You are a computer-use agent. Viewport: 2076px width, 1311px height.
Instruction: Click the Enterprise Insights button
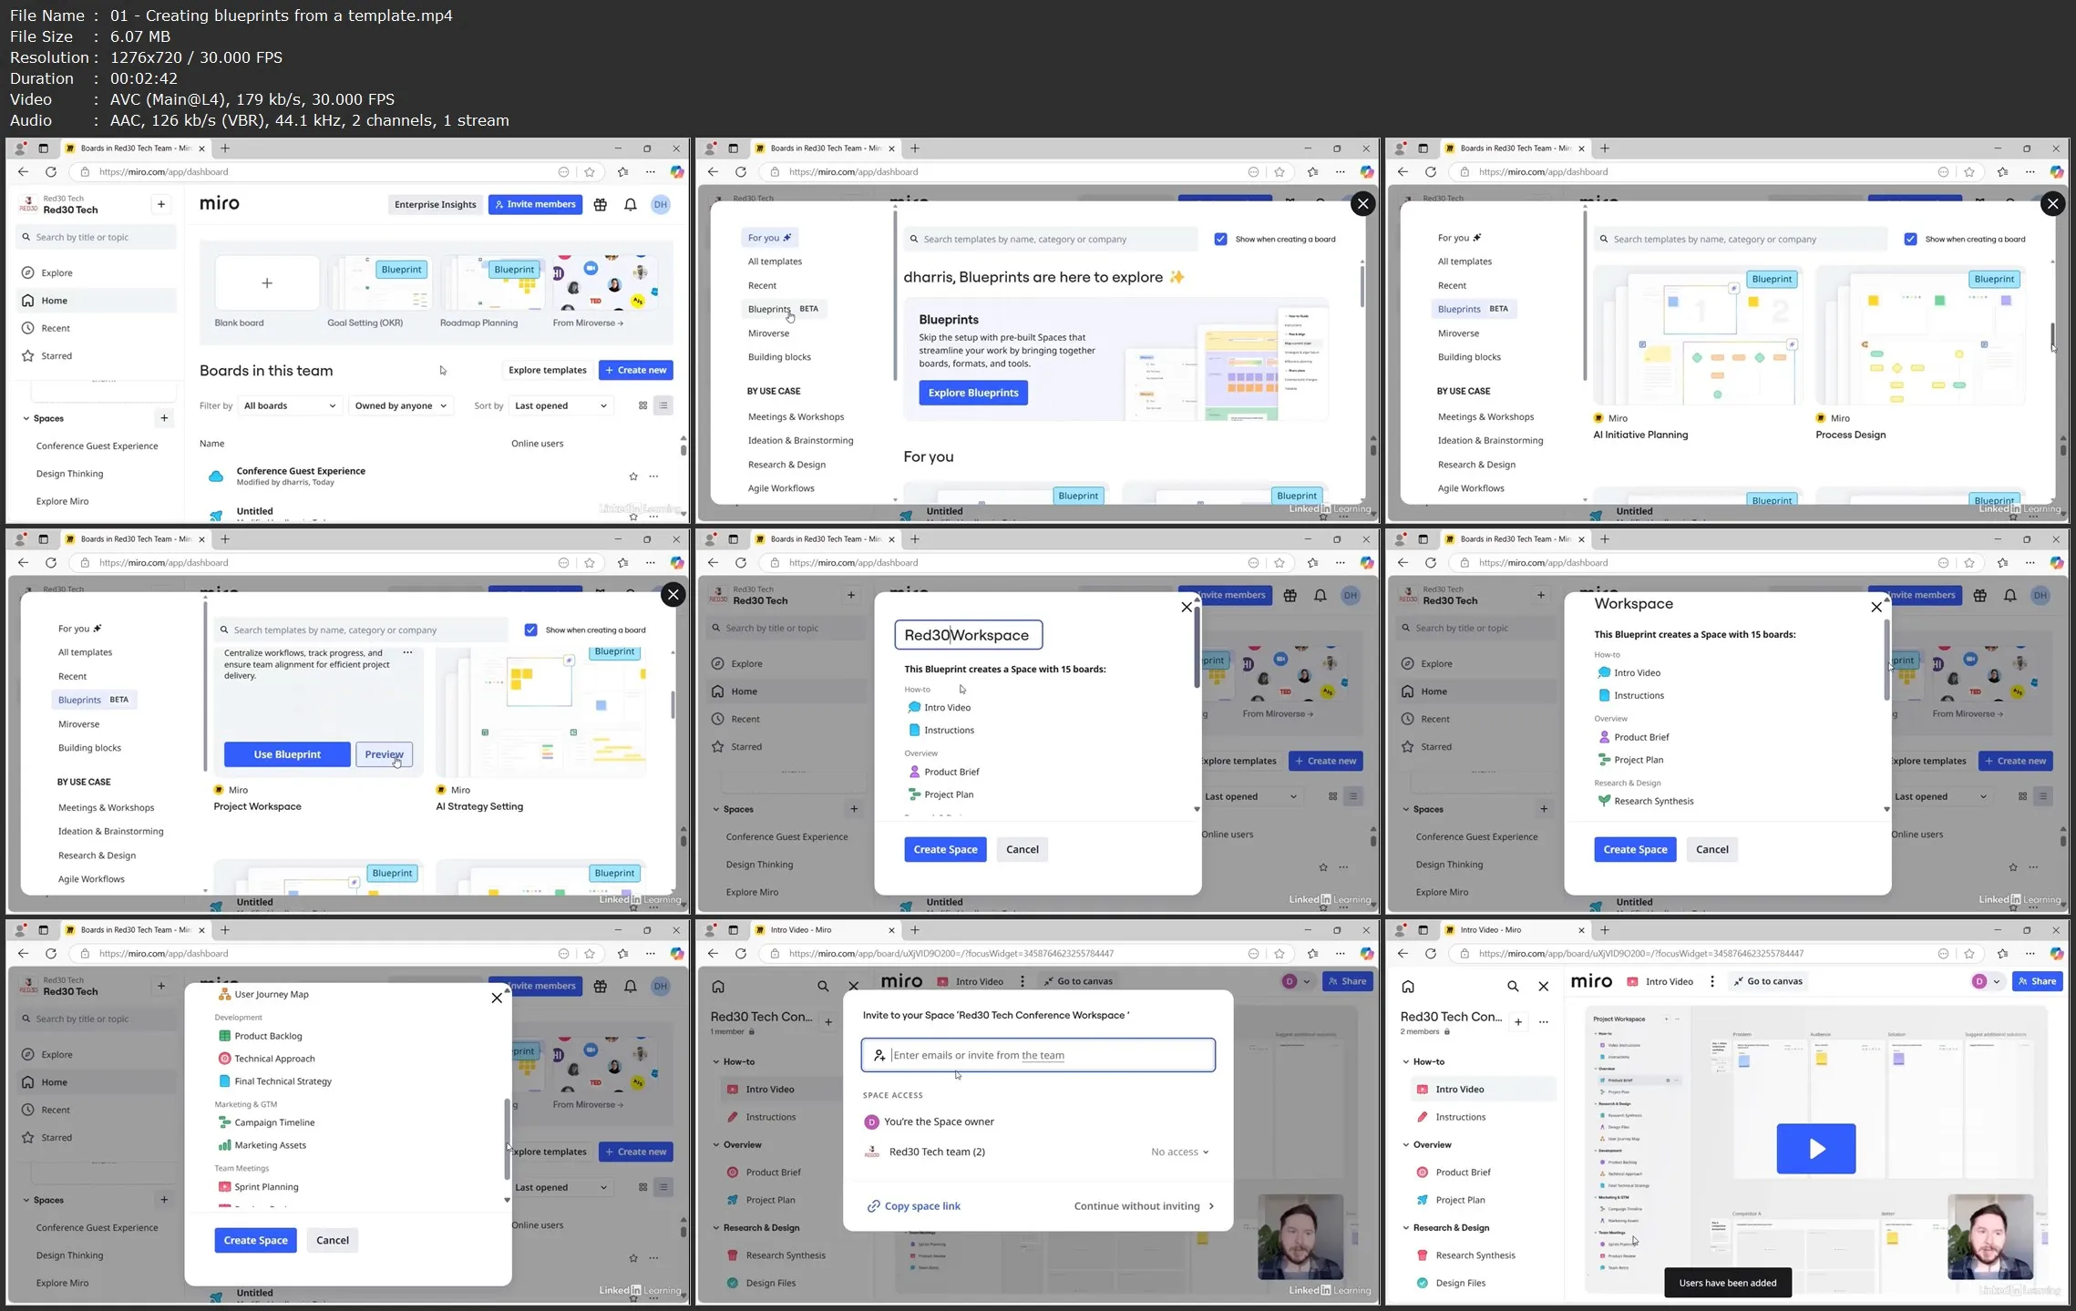[x=435, y=205]
